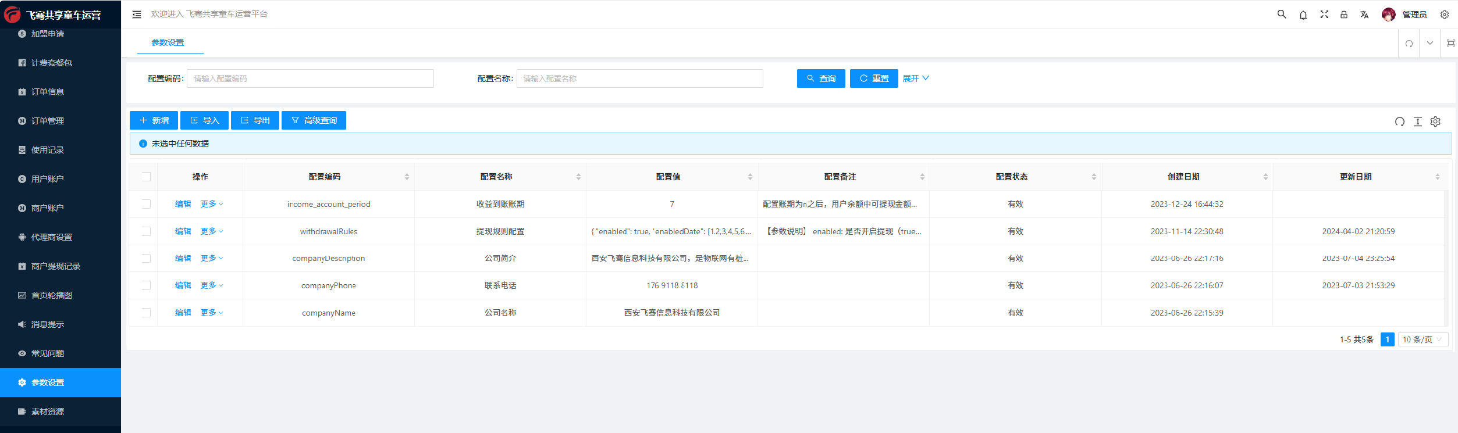Screen dimensions: 1458x433
Task: Click the 首页轮播图 sidebar icon
Action: pyautogui.click(x=22, y=295)
